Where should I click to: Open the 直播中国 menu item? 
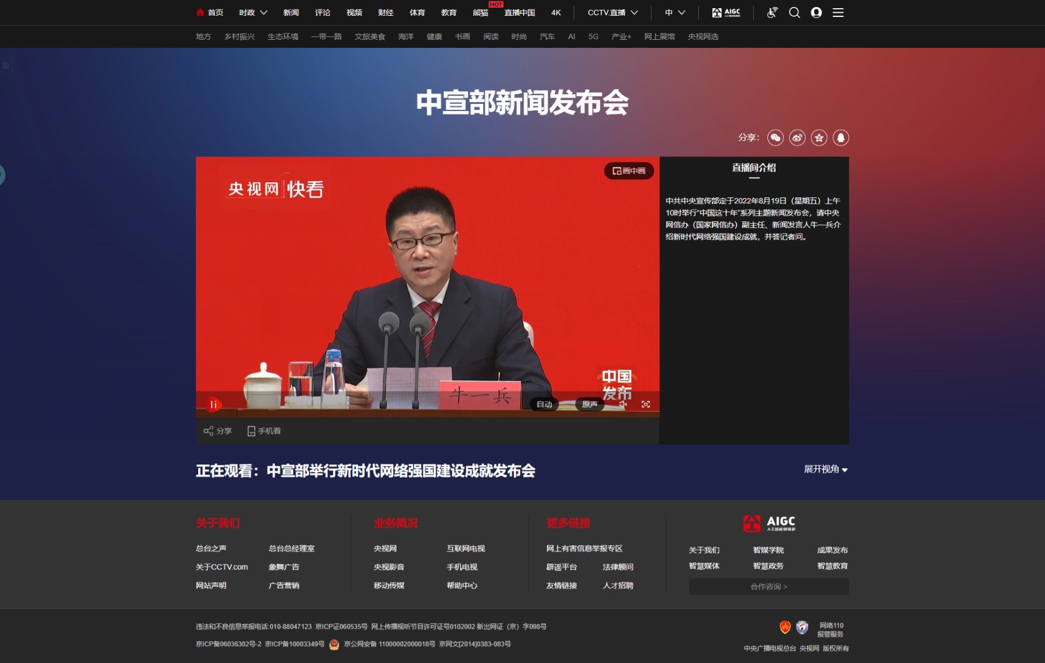[x=520, y=12]
